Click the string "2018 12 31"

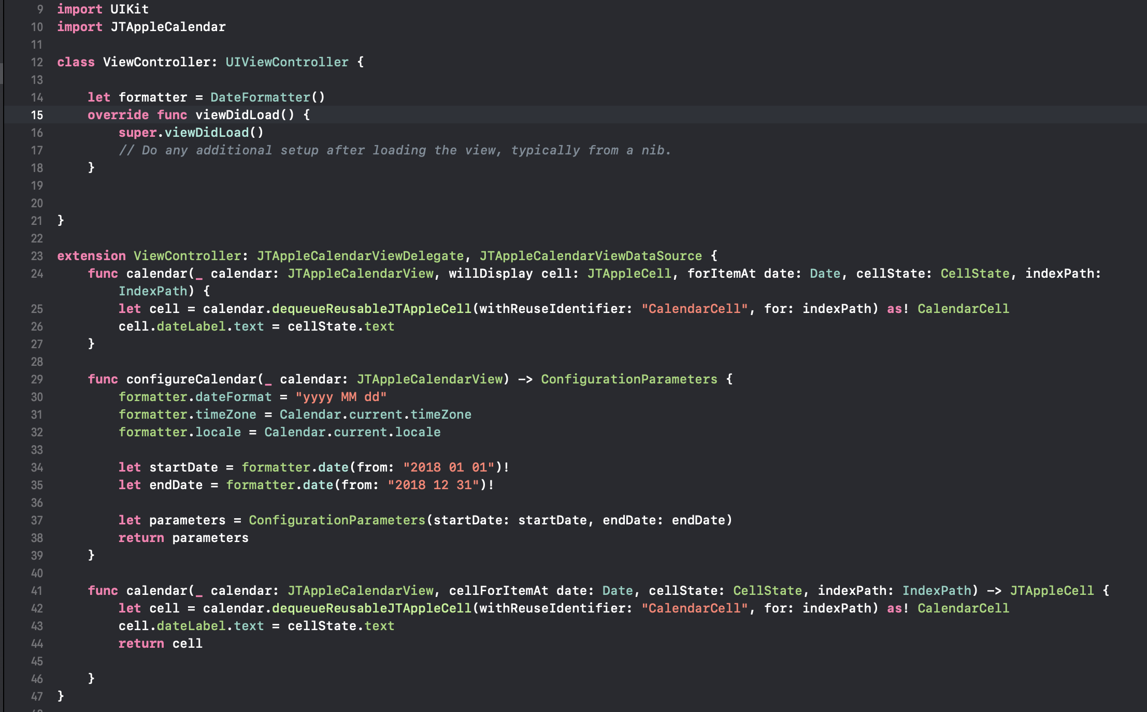pyautogui.click(x=433, y=485)
